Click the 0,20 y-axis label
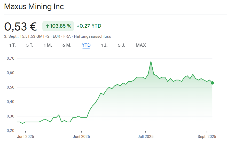227x142 pixels. (11, 131)
